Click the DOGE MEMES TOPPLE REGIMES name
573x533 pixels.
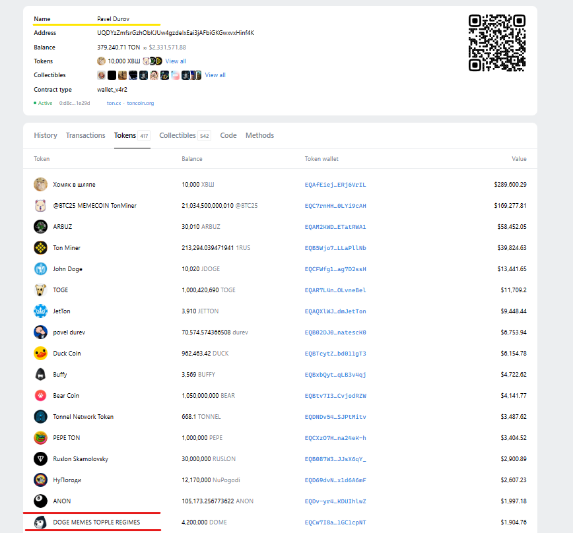[x=96, y=522]
